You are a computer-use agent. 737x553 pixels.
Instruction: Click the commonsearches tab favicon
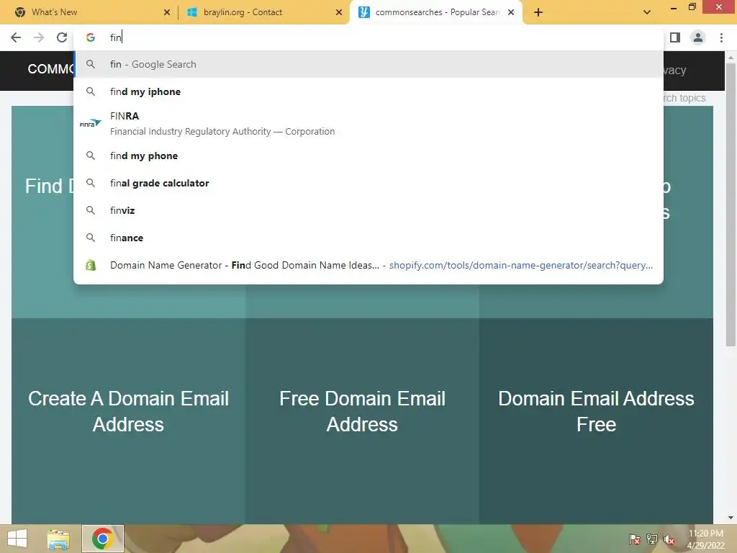(363, 12)
